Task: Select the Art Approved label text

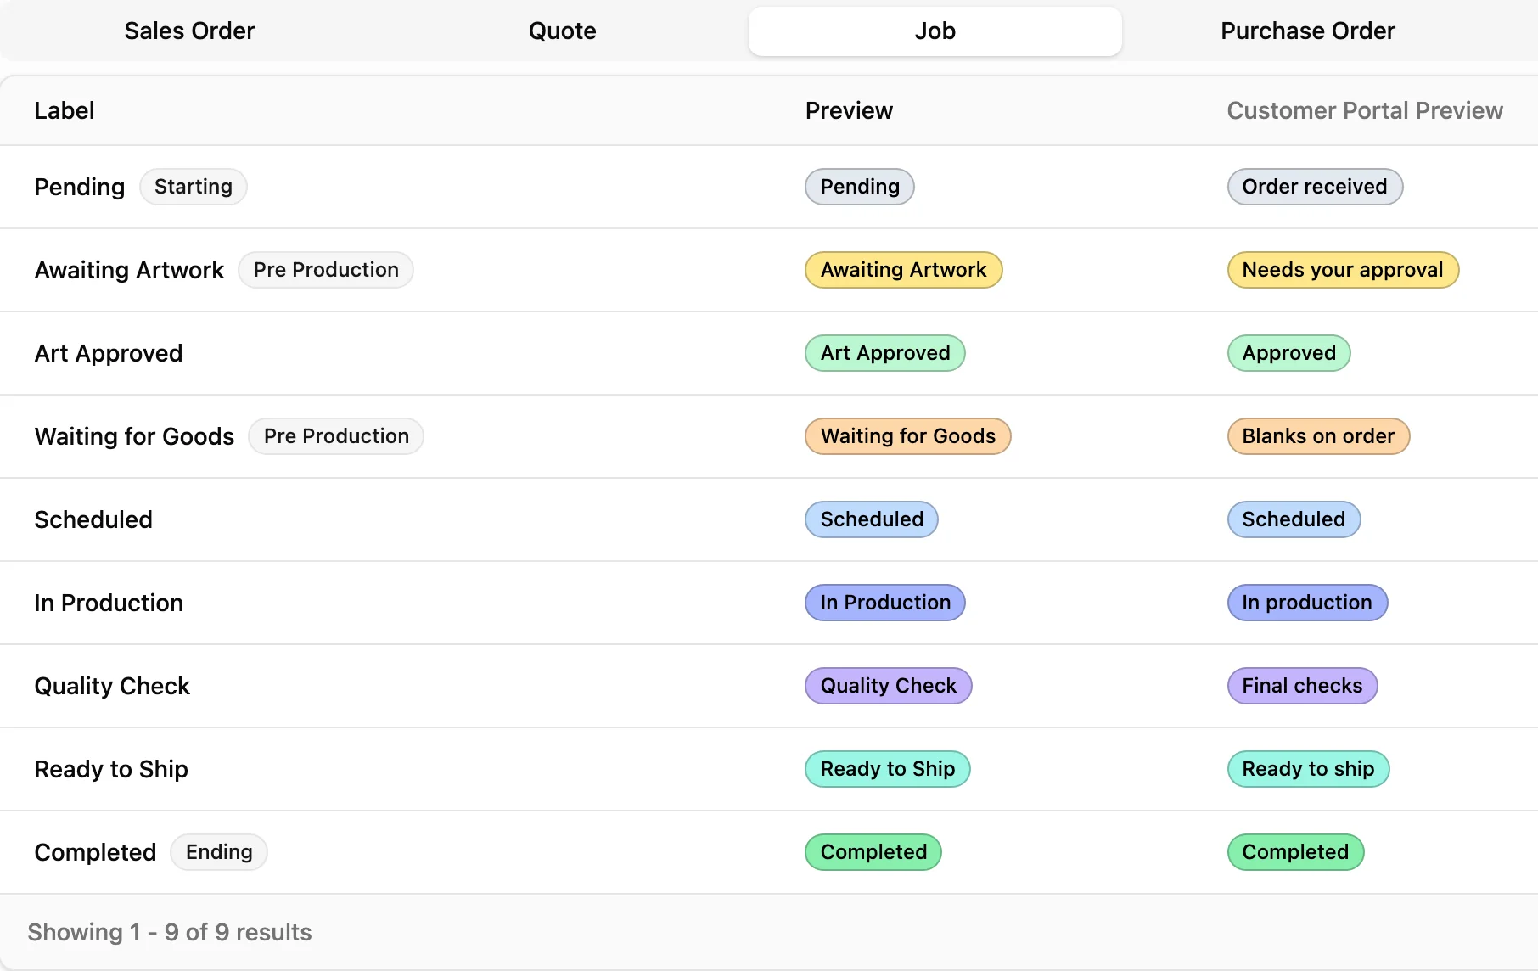Action: 109,353
